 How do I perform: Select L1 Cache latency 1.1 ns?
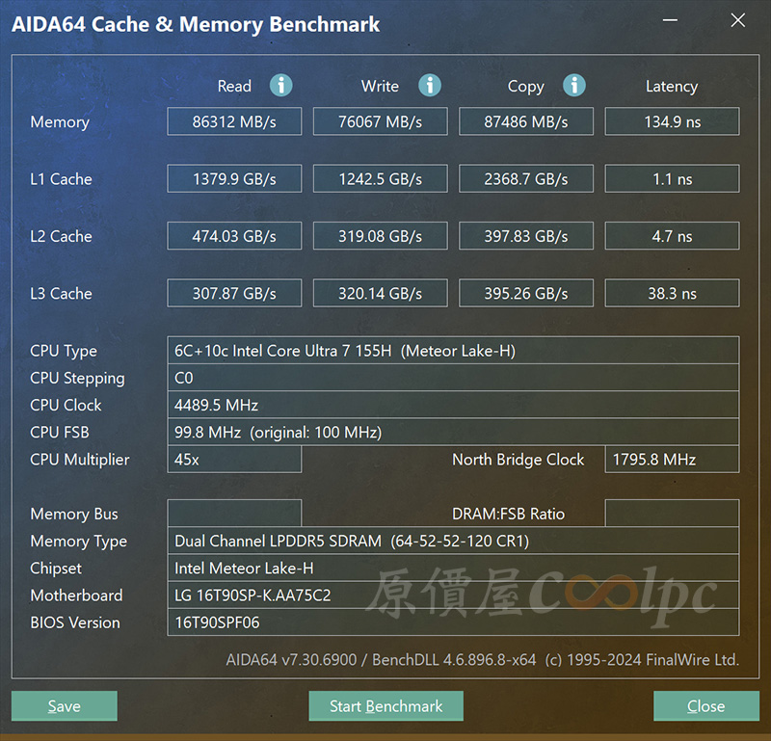pos(672,178)
